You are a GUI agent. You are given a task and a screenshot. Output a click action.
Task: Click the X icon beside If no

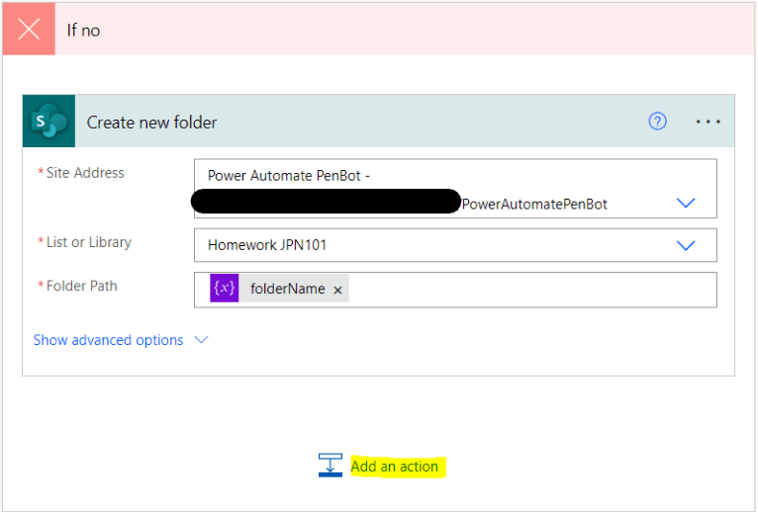[29, 29]
